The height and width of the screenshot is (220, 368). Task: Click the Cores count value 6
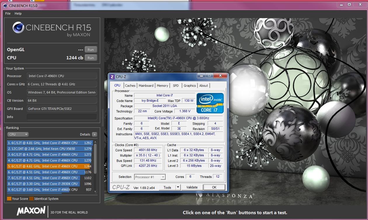(x=190, y=177)
